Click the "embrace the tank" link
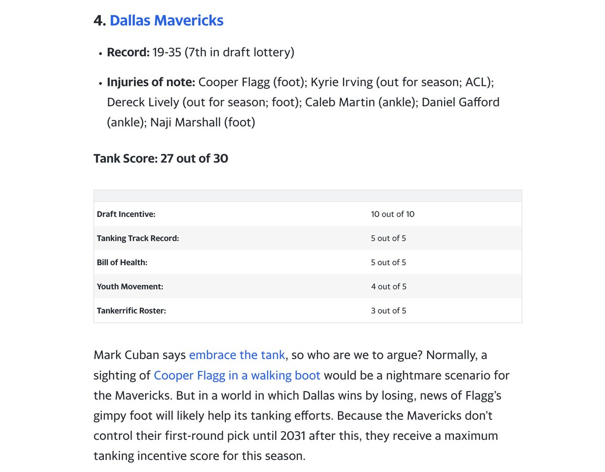This screenshot has height=472, width=605. pyautogui.click(x=237, y=355)
